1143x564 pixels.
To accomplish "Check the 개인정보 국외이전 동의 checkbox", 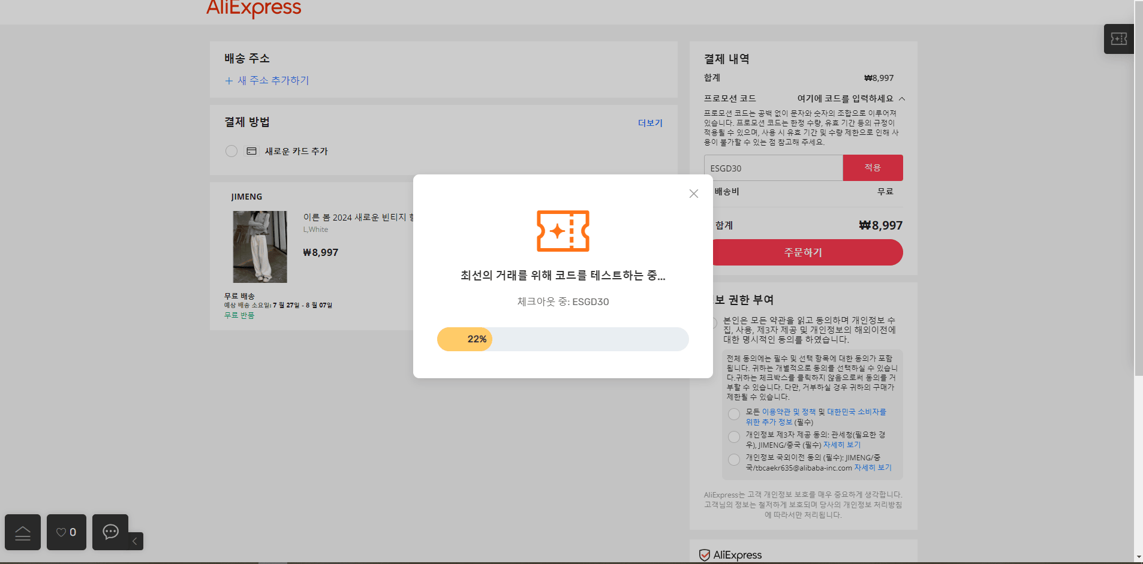I will tap(733, 460).
